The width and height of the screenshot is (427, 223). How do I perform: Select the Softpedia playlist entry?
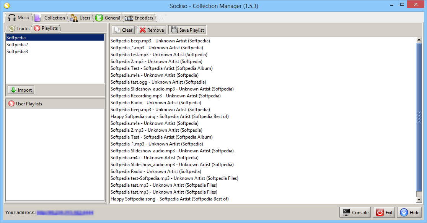pyautogui.click(x=55, y=38)
